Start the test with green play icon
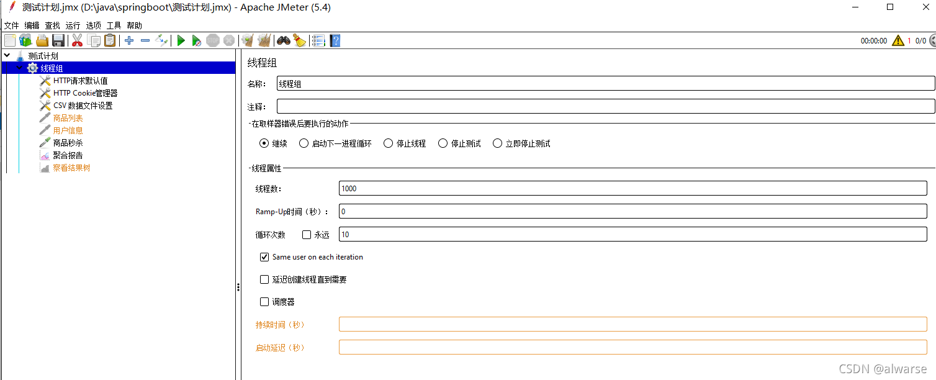 tap(181, 41)
